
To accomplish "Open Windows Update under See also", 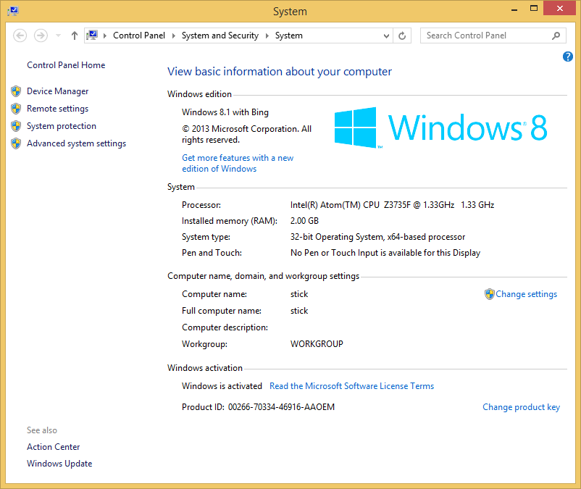I will tap(59, 464).
